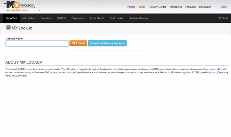The image size is (231, 137).
Task: Click the MxToolbox logo
Action: [19, 5]
